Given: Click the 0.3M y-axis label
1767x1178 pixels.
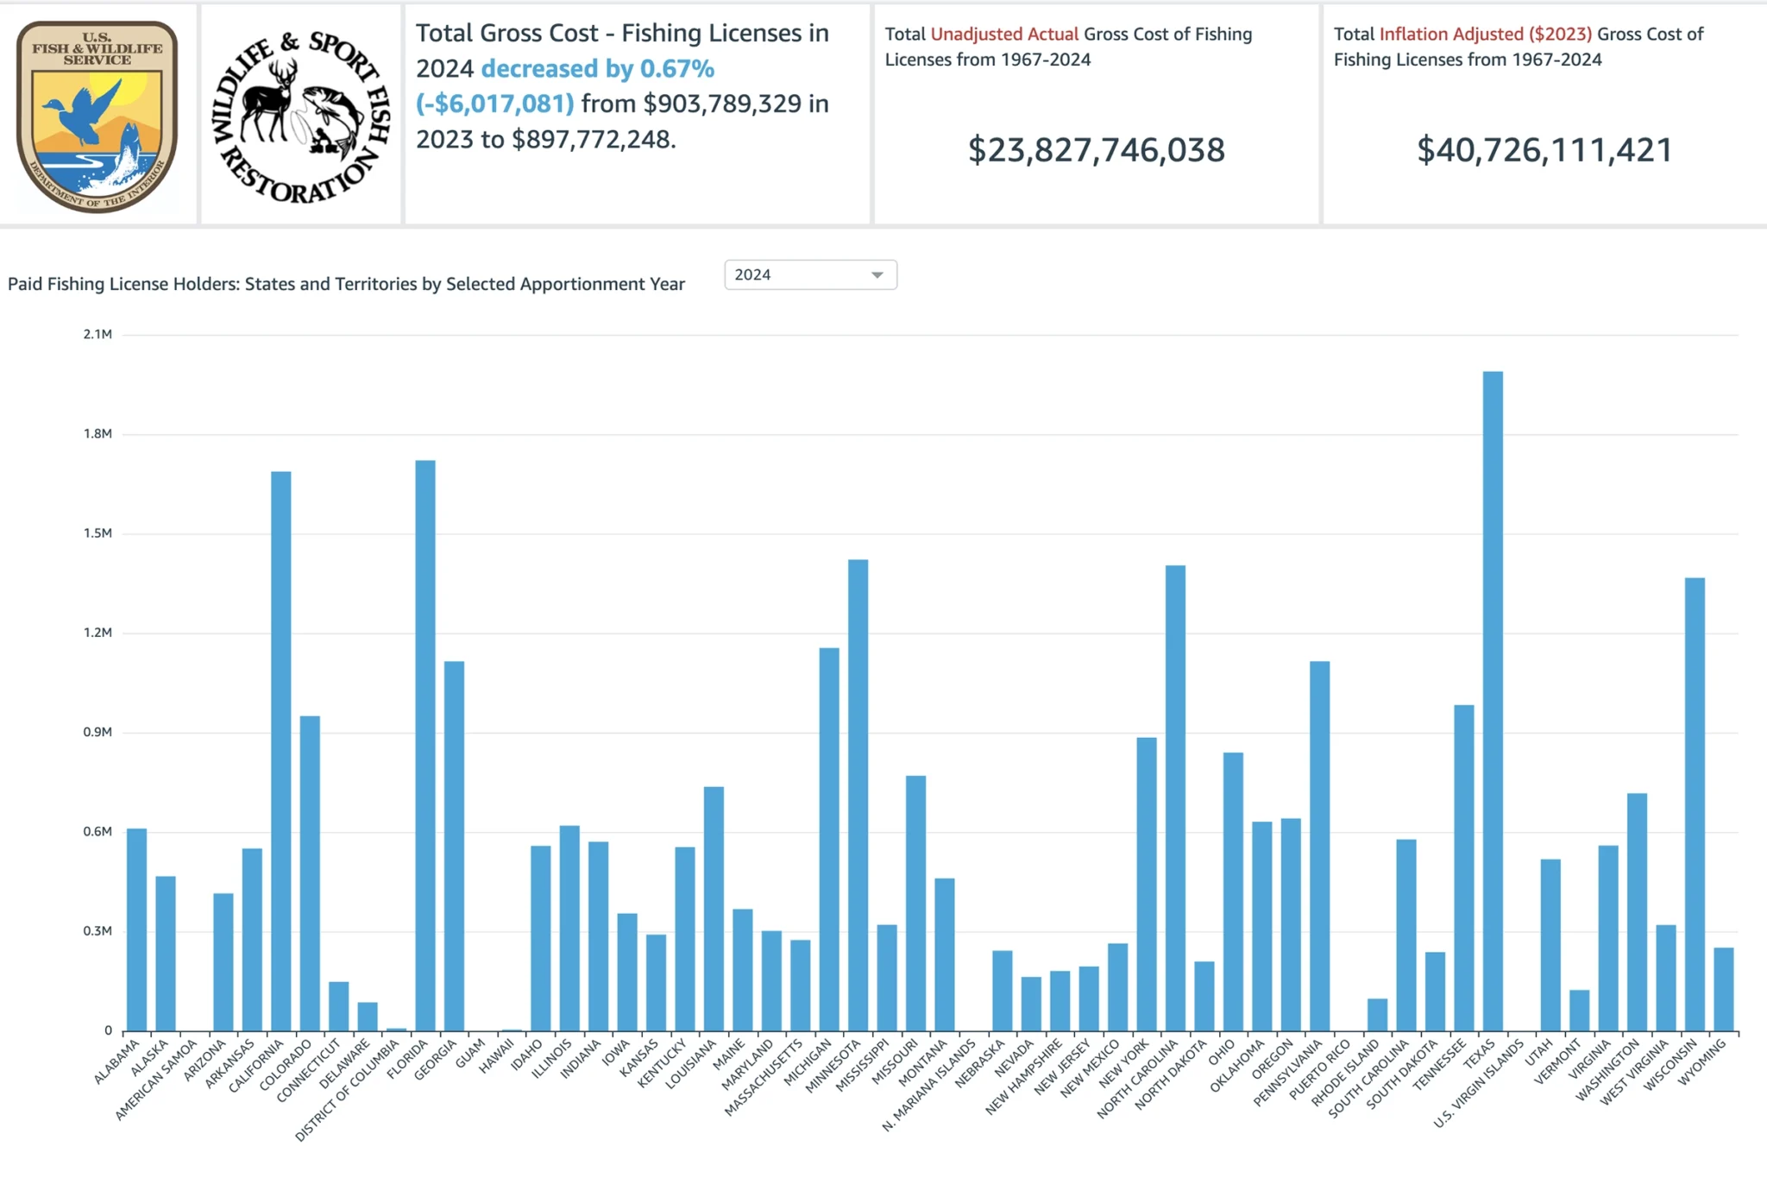Looking at the screenshot, I should (97, 930).
